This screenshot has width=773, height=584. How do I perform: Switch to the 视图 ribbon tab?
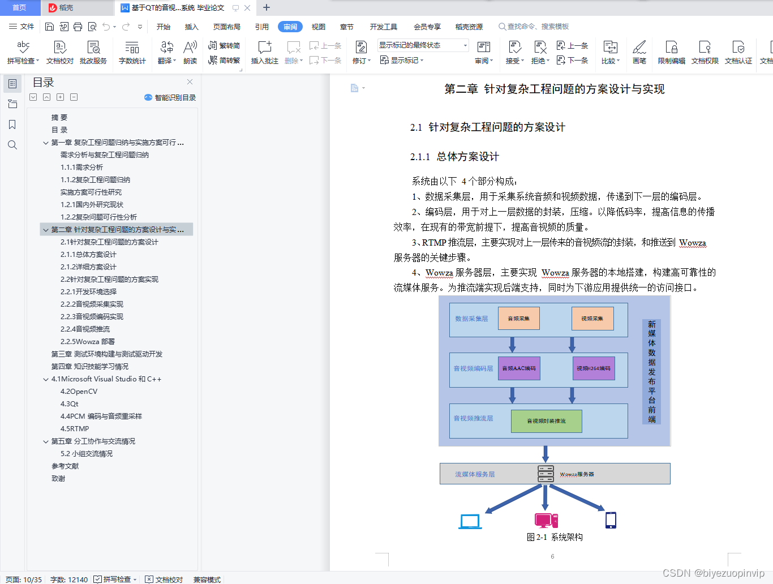click(x=318, y=26)
